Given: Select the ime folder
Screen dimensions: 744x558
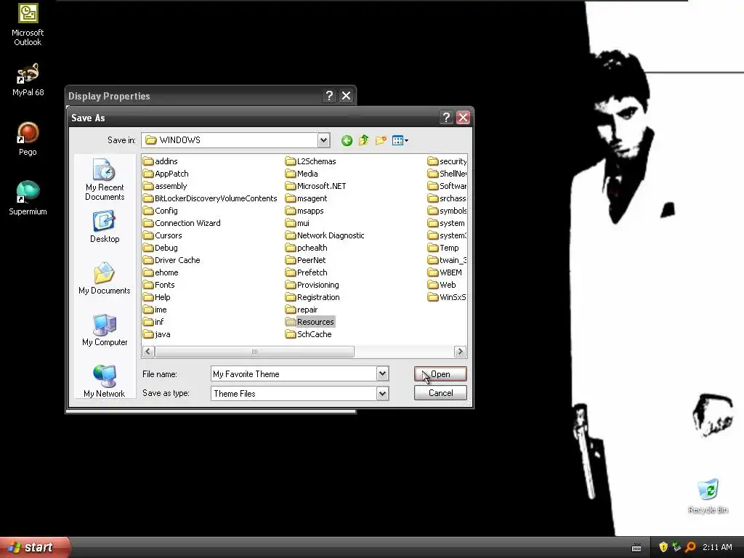Looking at the screenshot, I should pos(155,310).
